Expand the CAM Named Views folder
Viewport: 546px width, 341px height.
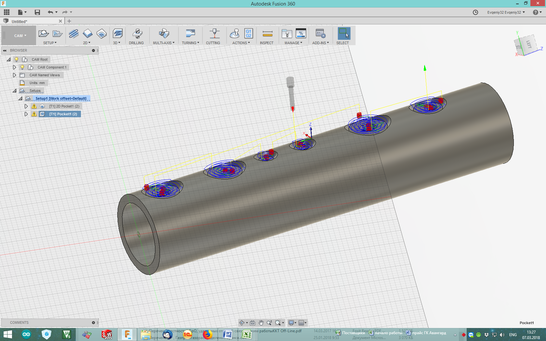[x=14, y=75]
